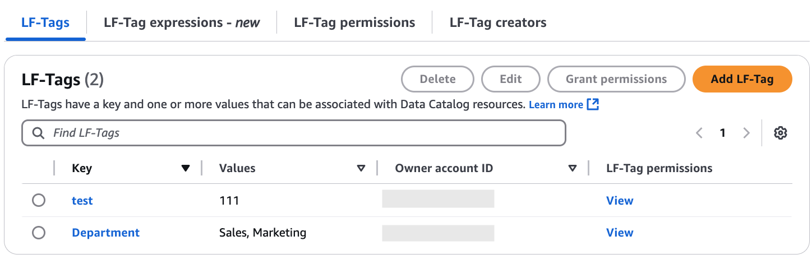
Task: Sort by Key column arrow
Action: pyautogui.click(x=186, y=168)
